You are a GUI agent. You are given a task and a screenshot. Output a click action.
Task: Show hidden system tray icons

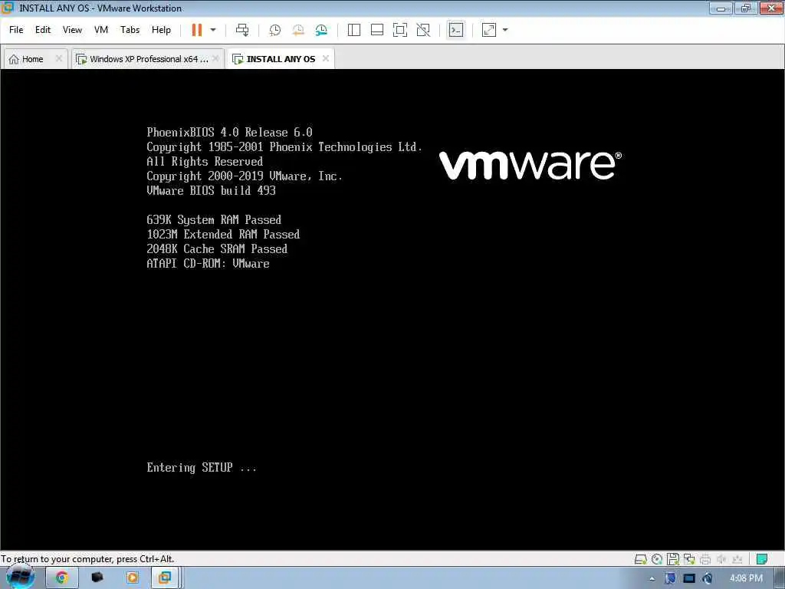pos(652,579)
